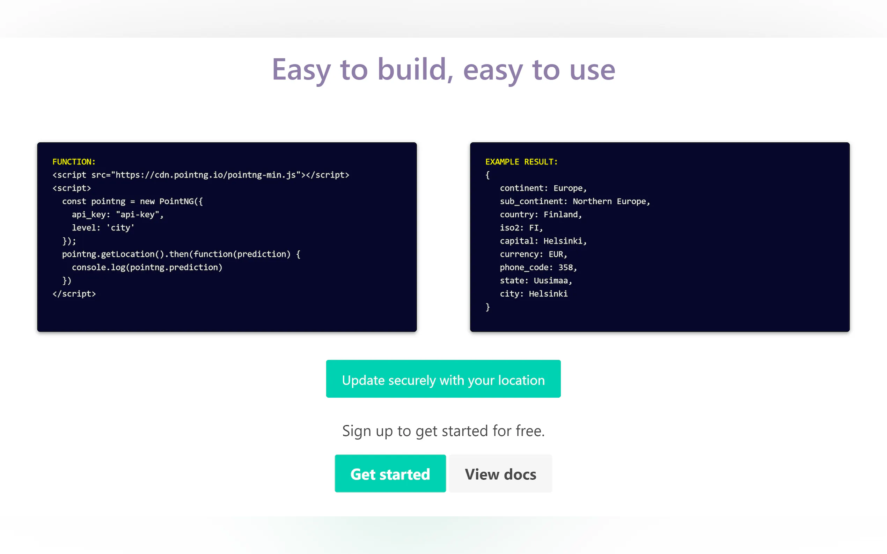The image size is (887, 554).
Task: Click the pointng.getLocation() code line
Action: [x=181, y=254]
